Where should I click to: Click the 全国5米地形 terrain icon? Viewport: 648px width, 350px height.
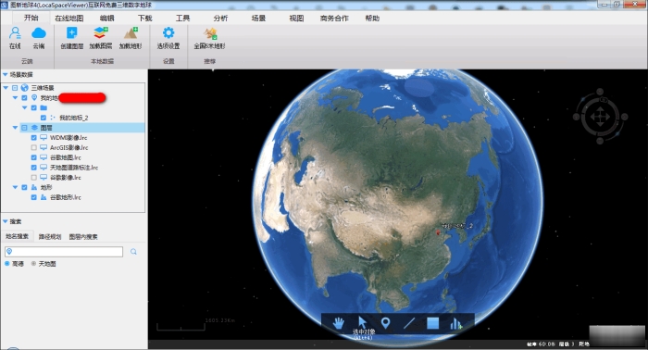(x=210, y=33)
